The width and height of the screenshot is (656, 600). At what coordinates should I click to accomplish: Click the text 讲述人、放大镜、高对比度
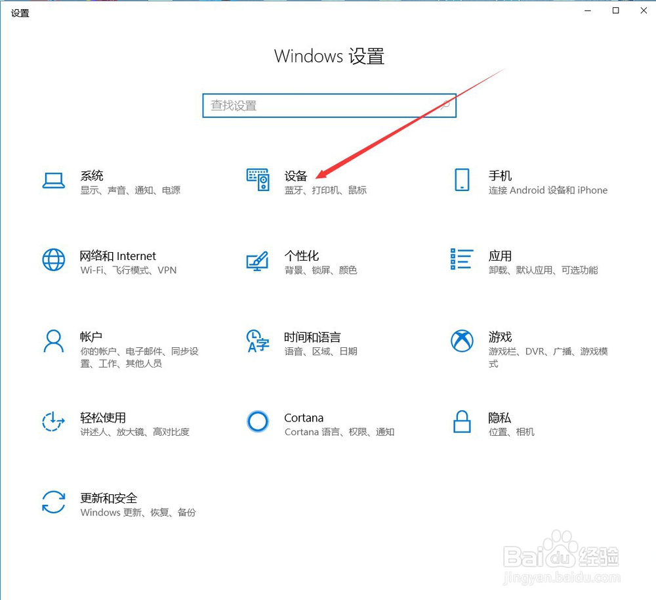(x=134, y=432)
